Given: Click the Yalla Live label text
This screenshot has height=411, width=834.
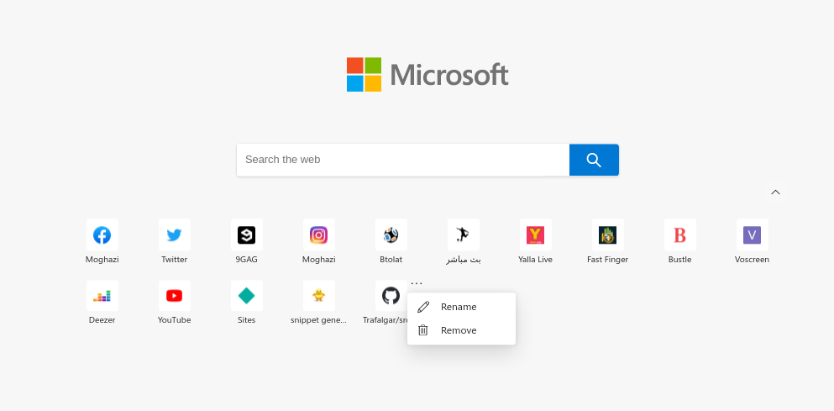Looking at the screenshot, I should tap(535, 259).
